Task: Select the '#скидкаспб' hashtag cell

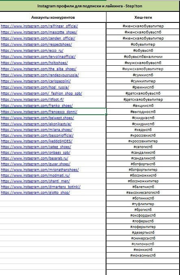Action: coord(143,118)
